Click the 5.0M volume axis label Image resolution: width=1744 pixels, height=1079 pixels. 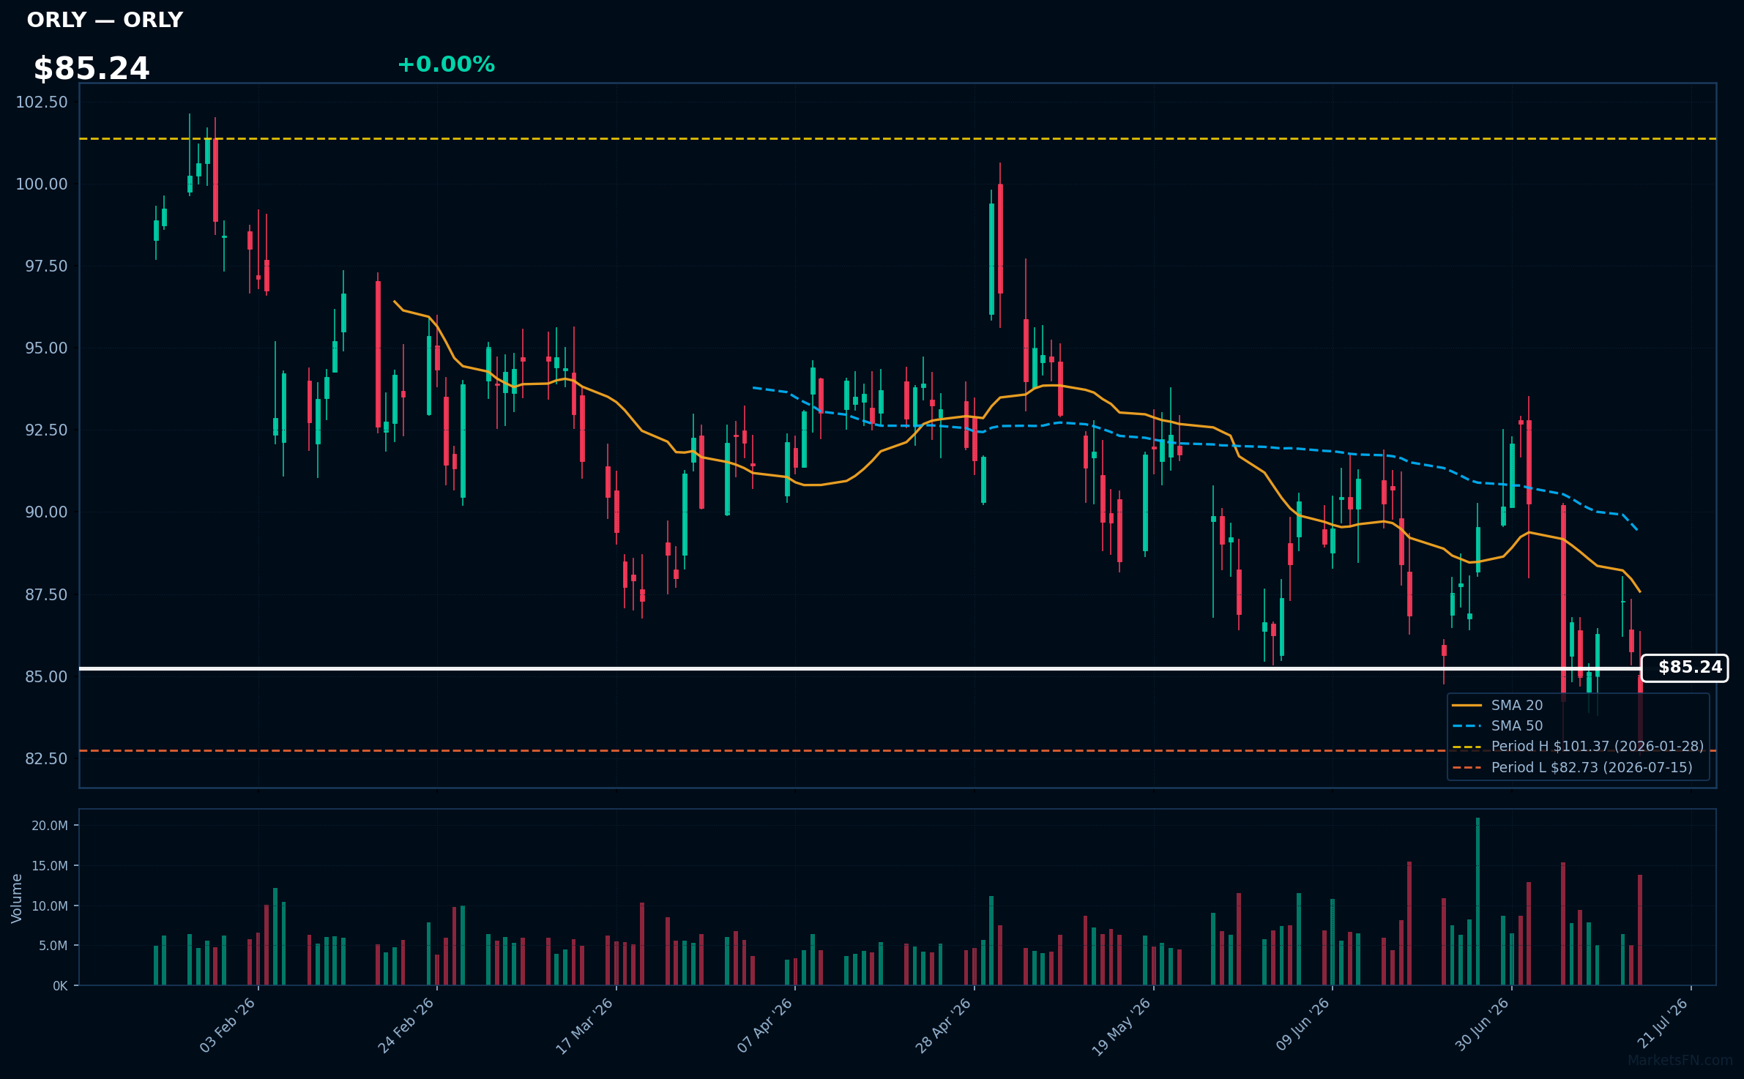pos(53,946)
